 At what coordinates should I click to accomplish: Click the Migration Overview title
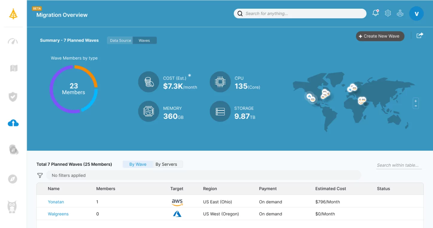coord(62,15)
